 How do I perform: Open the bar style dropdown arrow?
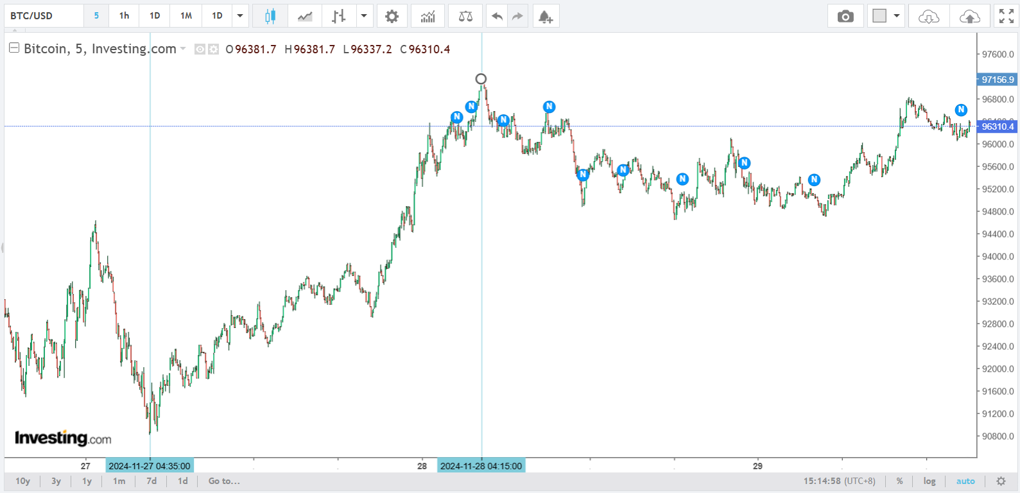coord(363,15)
